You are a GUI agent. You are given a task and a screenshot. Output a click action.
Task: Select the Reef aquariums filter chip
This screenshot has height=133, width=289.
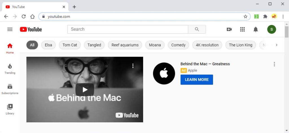pos(125,45)
